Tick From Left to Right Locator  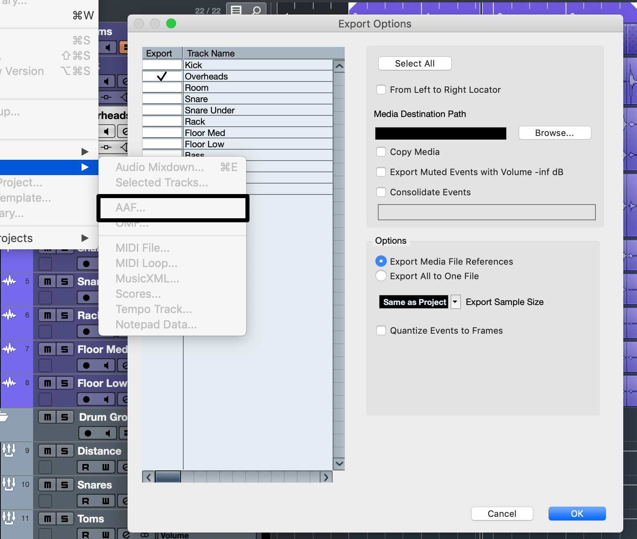pos(381,90)
